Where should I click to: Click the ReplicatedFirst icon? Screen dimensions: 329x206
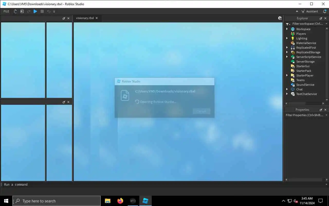coord(293,48)
